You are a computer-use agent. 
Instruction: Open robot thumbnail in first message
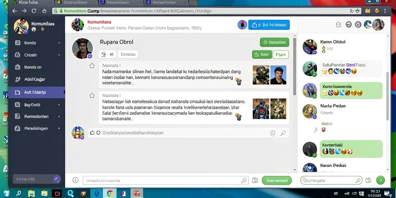click(261, 75)
